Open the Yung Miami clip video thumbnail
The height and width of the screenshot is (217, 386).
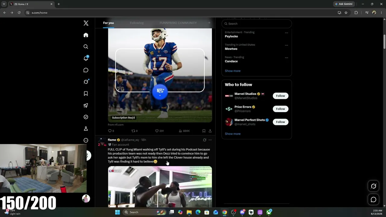click(160, 187)
